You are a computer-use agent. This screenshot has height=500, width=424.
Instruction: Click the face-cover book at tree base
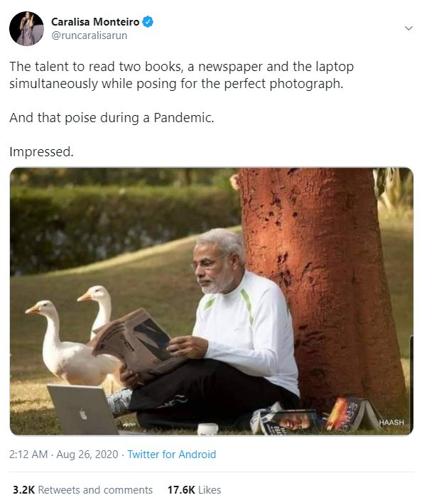pos(286,421)
